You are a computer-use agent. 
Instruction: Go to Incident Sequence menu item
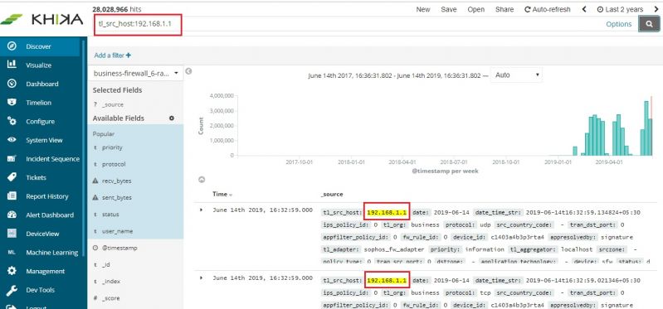(53, 159)
